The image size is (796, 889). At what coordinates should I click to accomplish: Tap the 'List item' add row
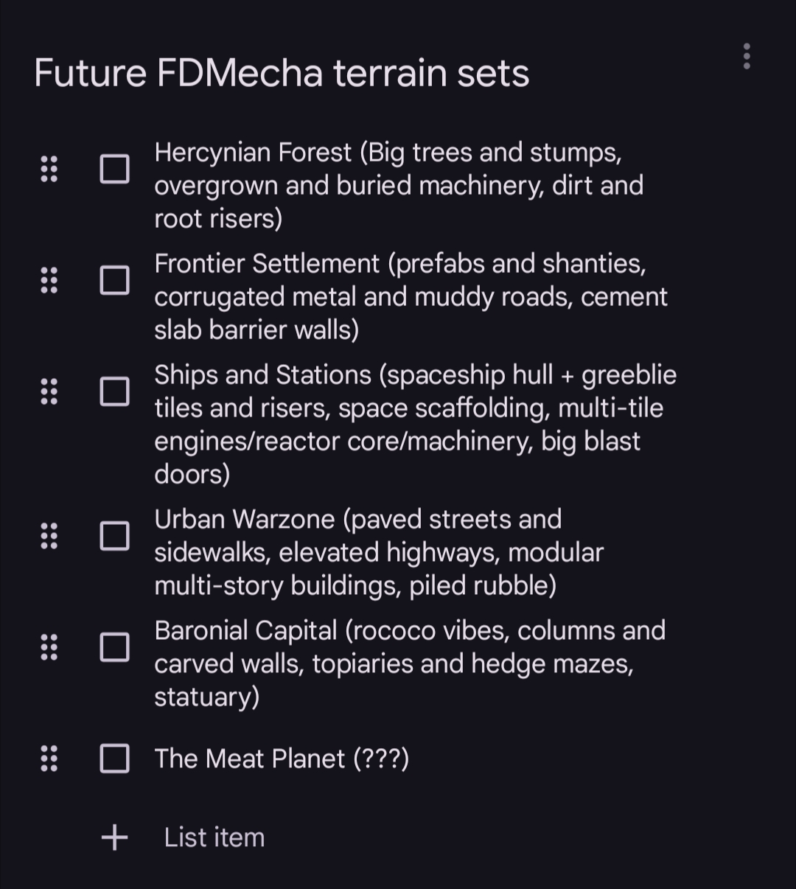(x=214, y=837)
